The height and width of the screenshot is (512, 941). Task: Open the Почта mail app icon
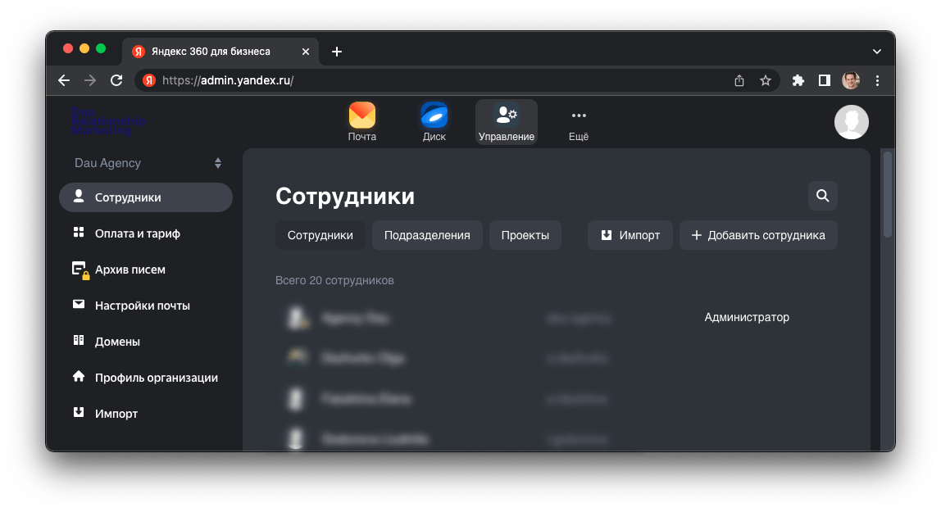361,122
